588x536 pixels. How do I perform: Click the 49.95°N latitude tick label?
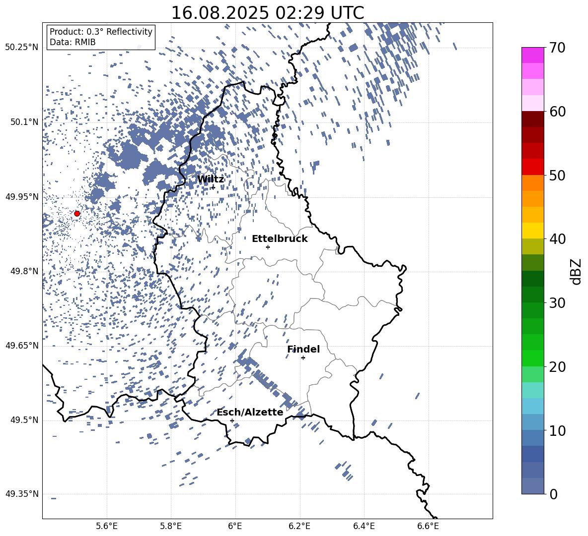[22, 197]
